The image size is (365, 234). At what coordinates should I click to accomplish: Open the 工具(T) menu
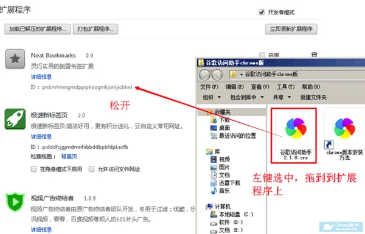click(286, 87)
